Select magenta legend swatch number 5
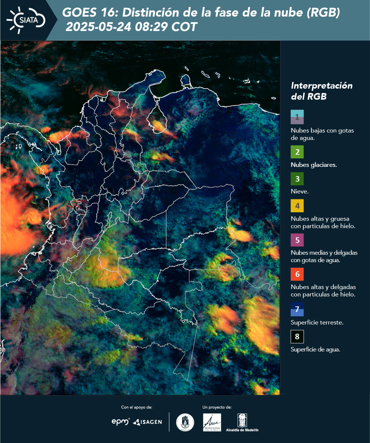 tap(297, 240)
